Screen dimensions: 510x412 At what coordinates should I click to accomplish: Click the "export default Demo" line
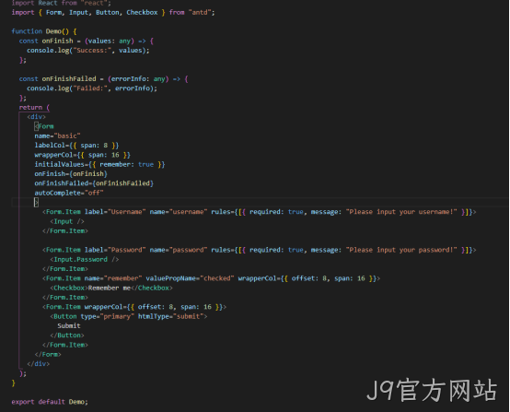tap(50, 402)
